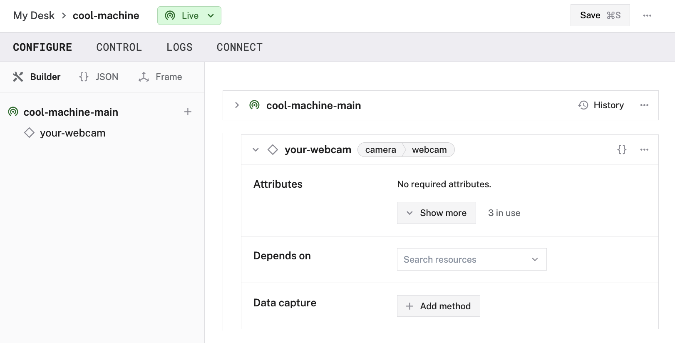Screen dimensions: 675x343
Task: Click Add method for data capture
Action: 438,306
